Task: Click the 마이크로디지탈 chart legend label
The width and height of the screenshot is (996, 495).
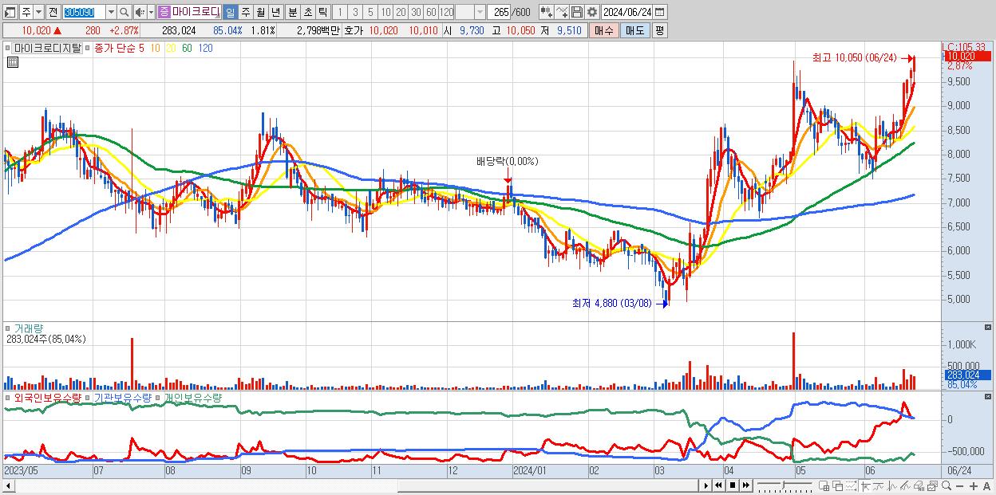Action: click(x=46, y=48)
